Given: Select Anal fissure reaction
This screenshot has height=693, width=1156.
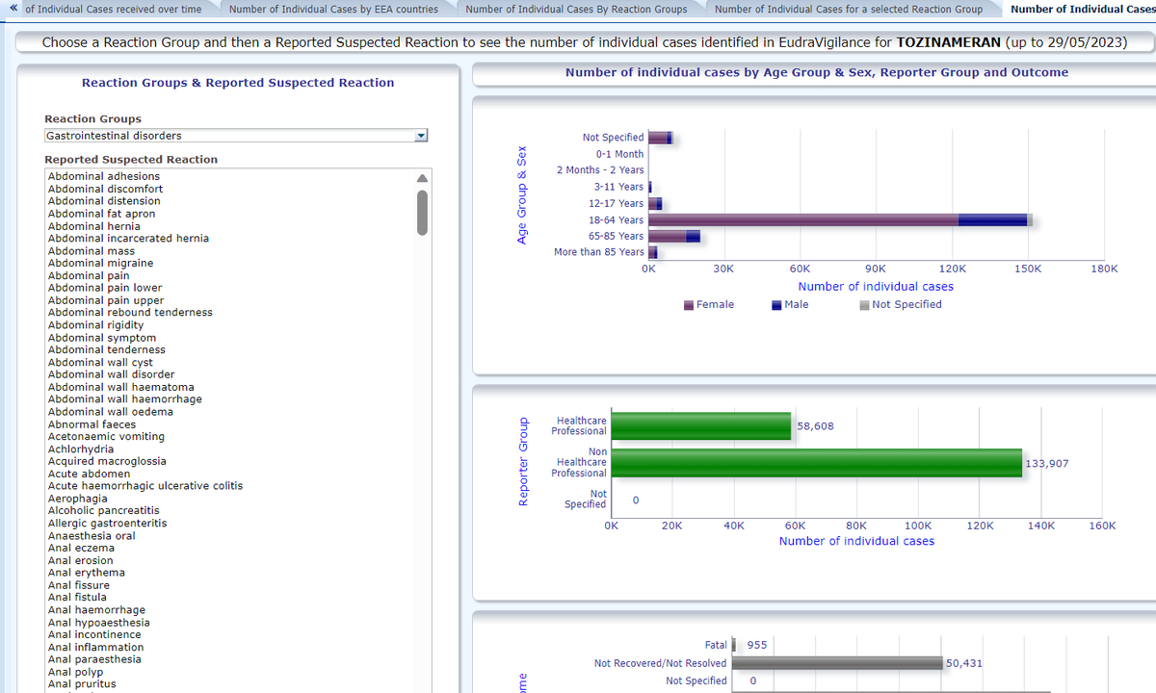Looking at the screenshot, I should point(79,585).
